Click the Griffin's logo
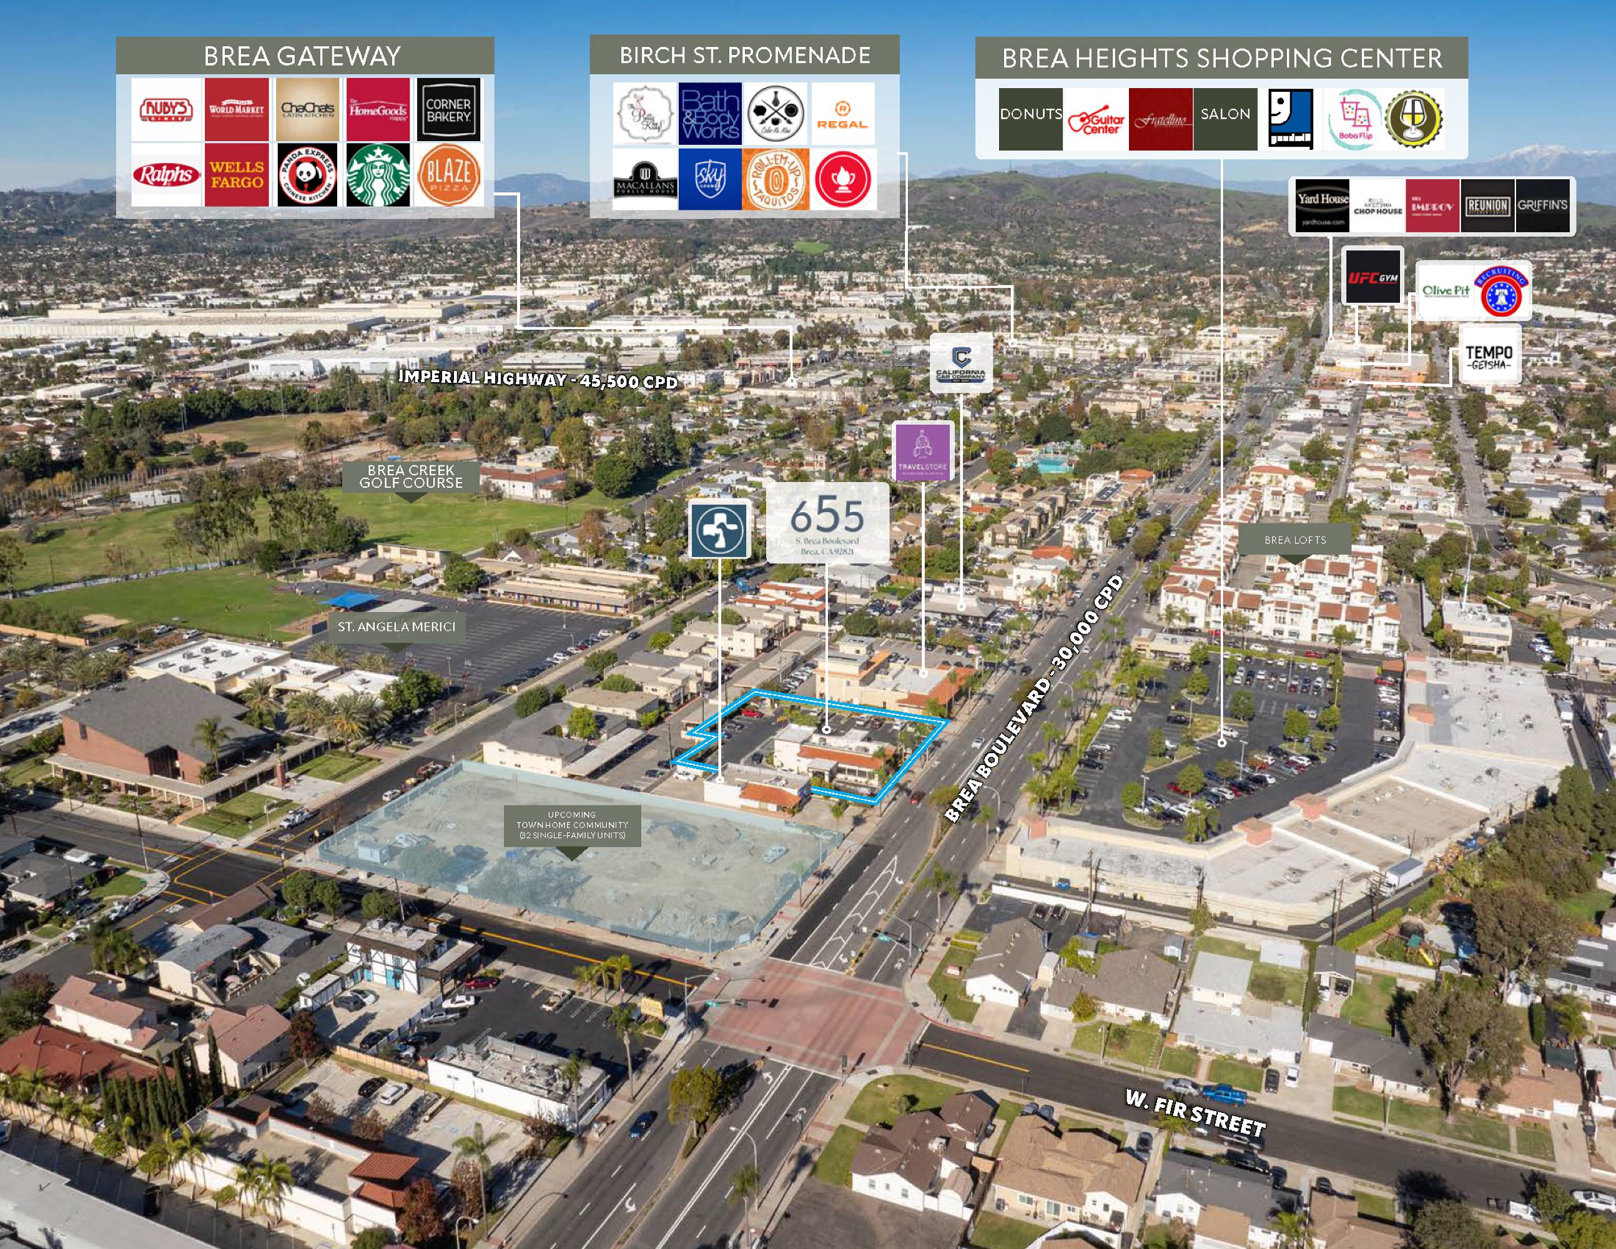Viewport: 1616px width, 1249px height. point(1543,205)
